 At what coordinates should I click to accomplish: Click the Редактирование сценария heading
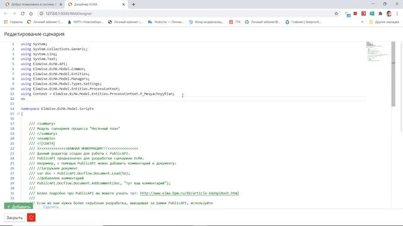point(34,34)
